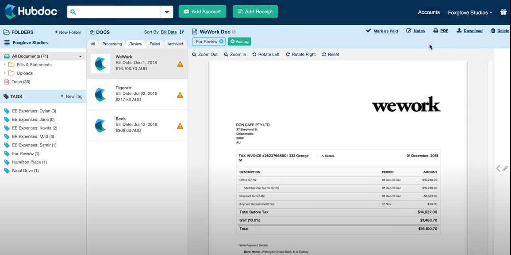Expand side panel with left chevron
The image size is (511, 255).
click(x=498, y=168)
